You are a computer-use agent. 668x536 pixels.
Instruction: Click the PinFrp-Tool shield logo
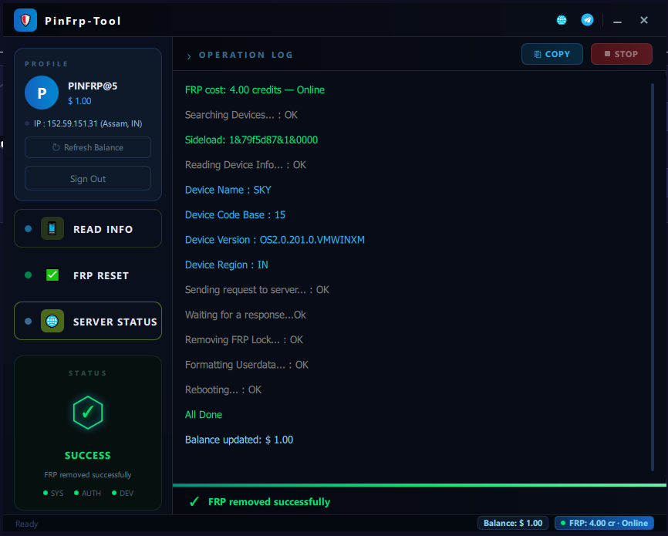click(25, 20)
